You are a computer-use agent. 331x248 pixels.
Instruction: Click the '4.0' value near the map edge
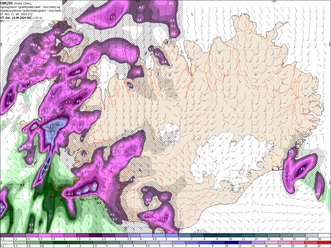tap(3, 207)
